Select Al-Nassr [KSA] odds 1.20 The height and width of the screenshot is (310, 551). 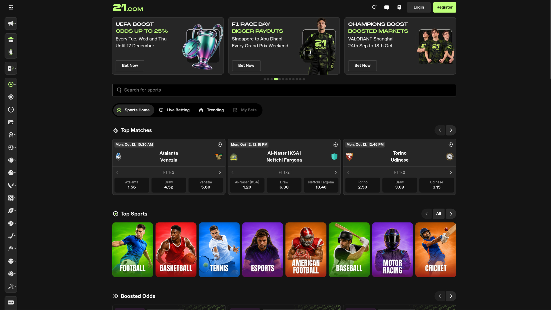247,185
